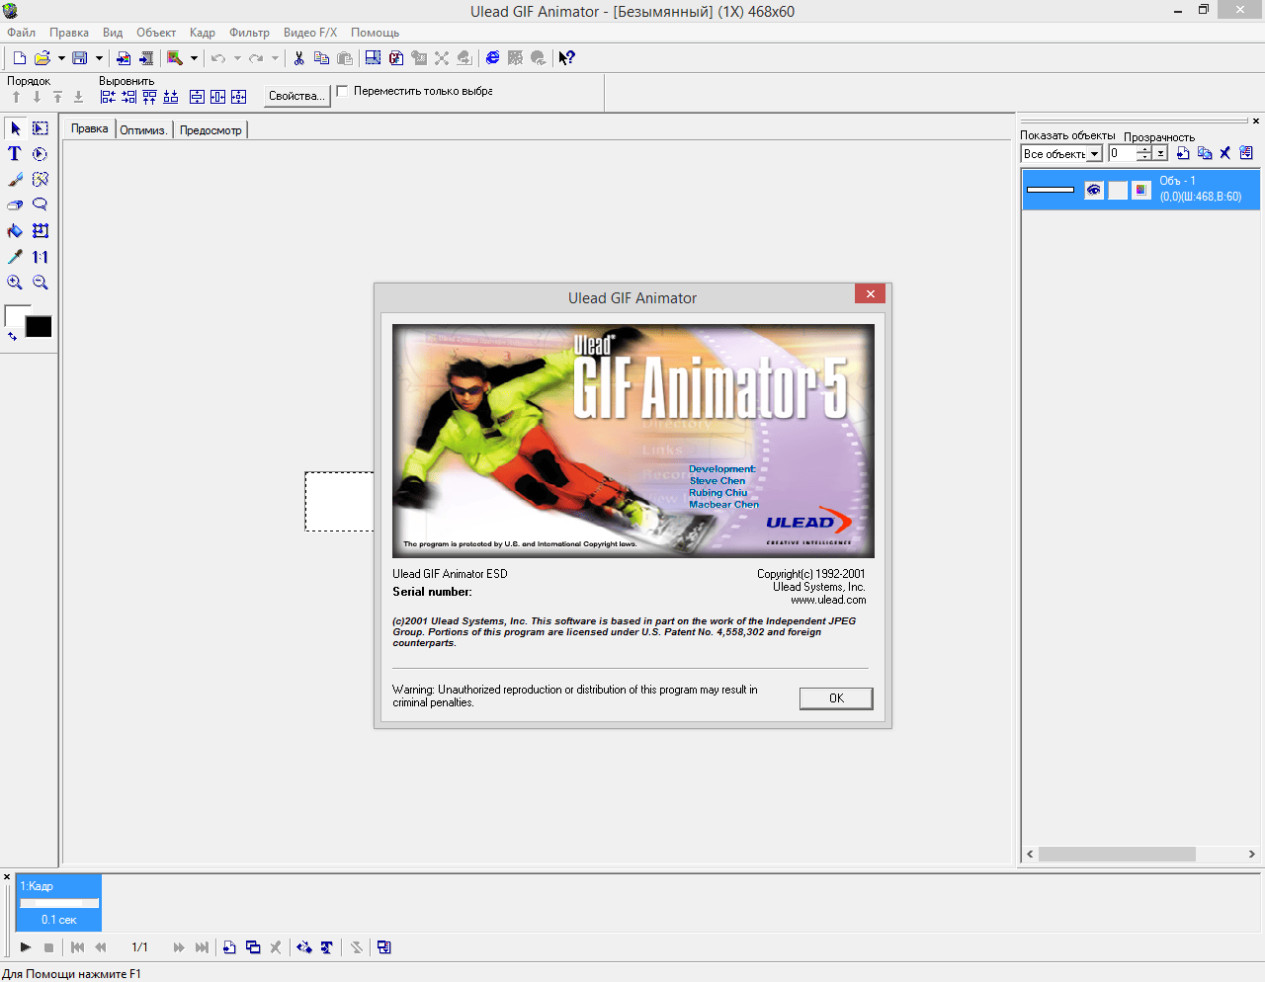The height and width of the screenshot is (982, 1265).
Task: Select the Lasso selection tool
Action: 41,205
